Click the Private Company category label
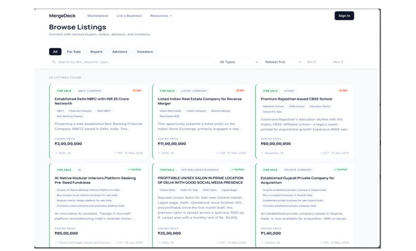The height and width of the screenshot is (251, 416). click(298, 170)
